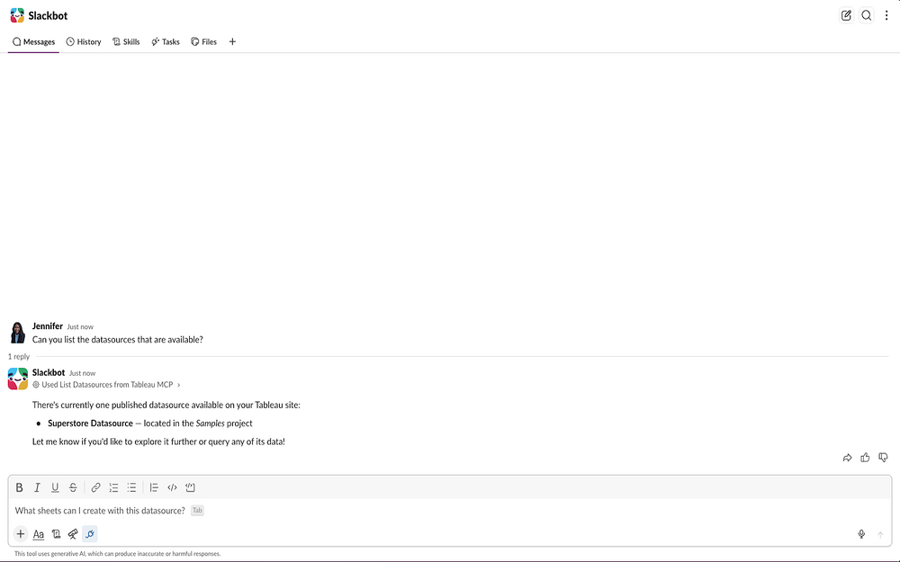This screenshot has height=562, width=900.
Task: Toggle blockquote formatting
Action: (154, 487)
